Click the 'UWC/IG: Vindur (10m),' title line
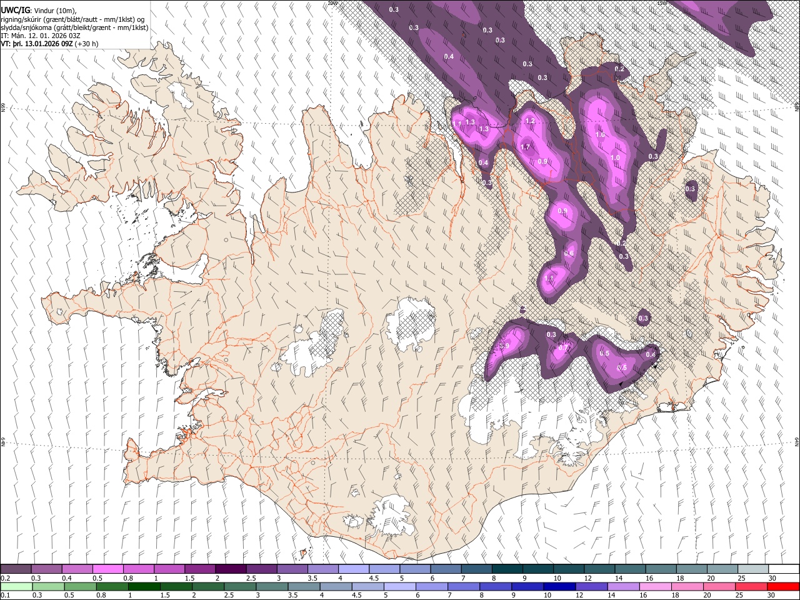 click(39, 9)
